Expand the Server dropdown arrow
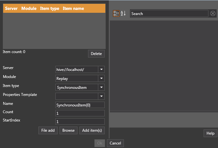The width and height of the screenshot is (218, 148). tap(101, 69)
